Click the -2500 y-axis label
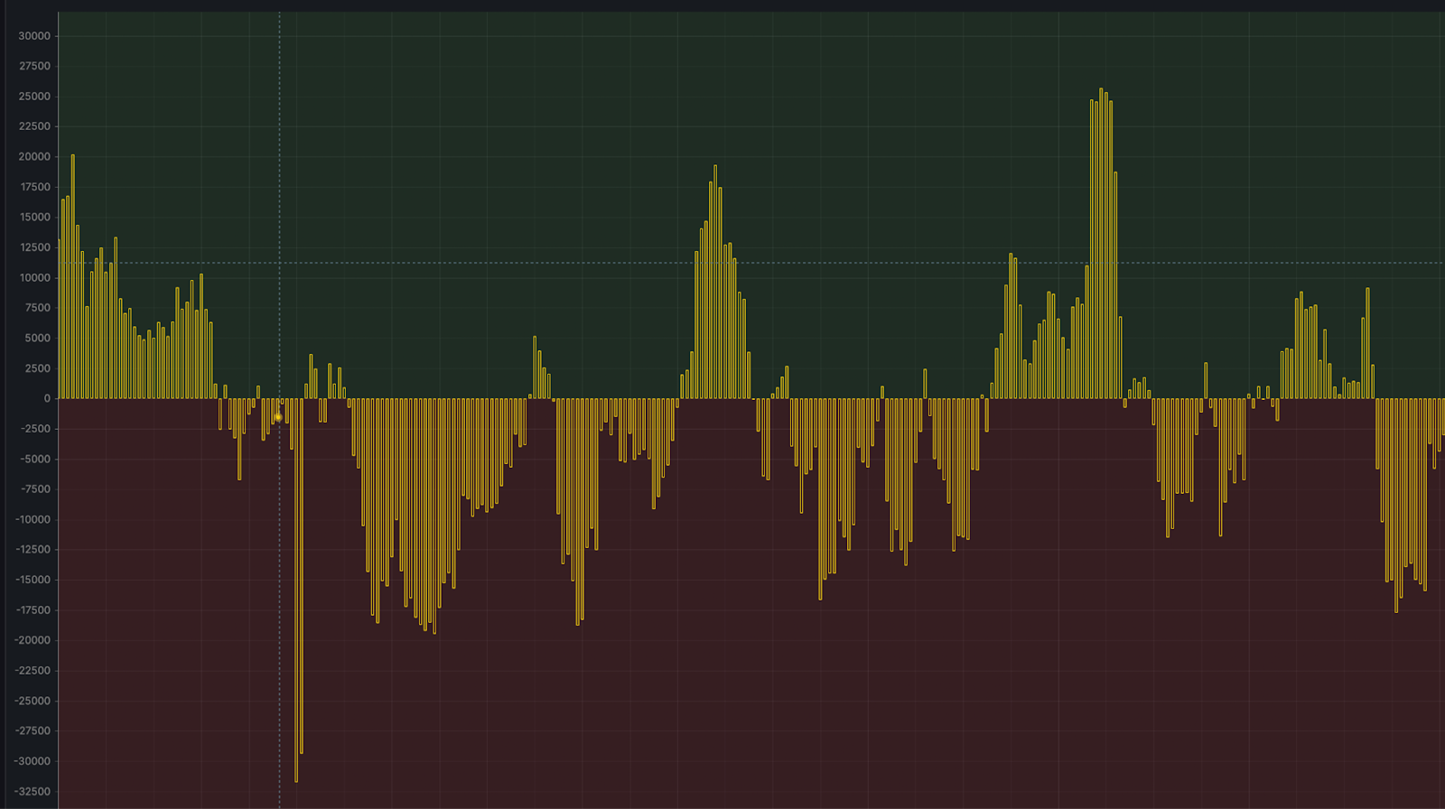This screenshot has height=809, width=1445. click(35, 429)
